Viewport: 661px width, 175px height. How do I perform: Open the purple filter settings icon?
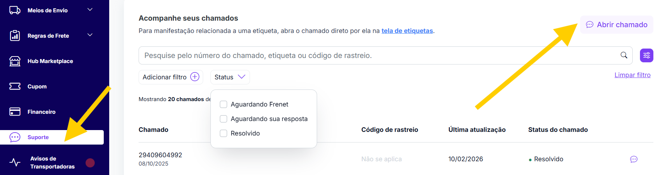[x=646, y=55]
